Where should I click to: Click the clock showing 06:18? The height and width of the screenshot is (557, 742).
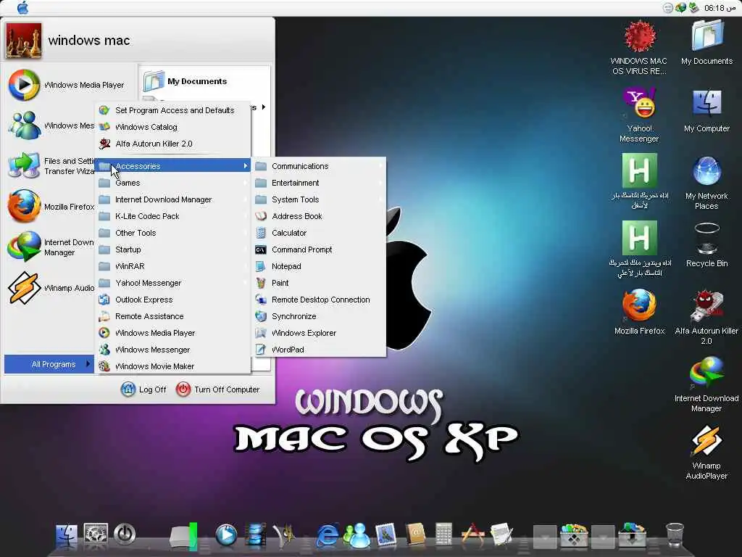coord(720,7)
